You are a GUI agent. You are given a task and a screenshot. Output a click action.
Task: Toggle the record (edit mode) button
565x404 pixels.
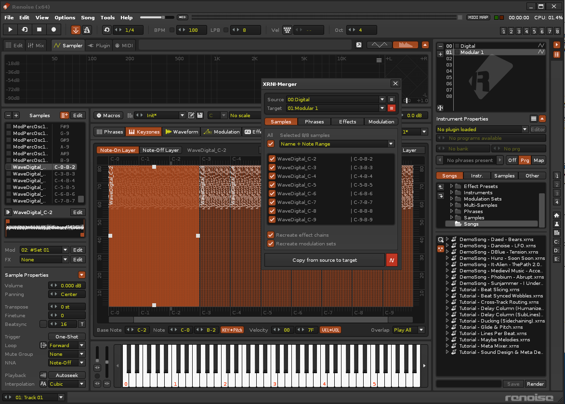(x=53, y=29)
